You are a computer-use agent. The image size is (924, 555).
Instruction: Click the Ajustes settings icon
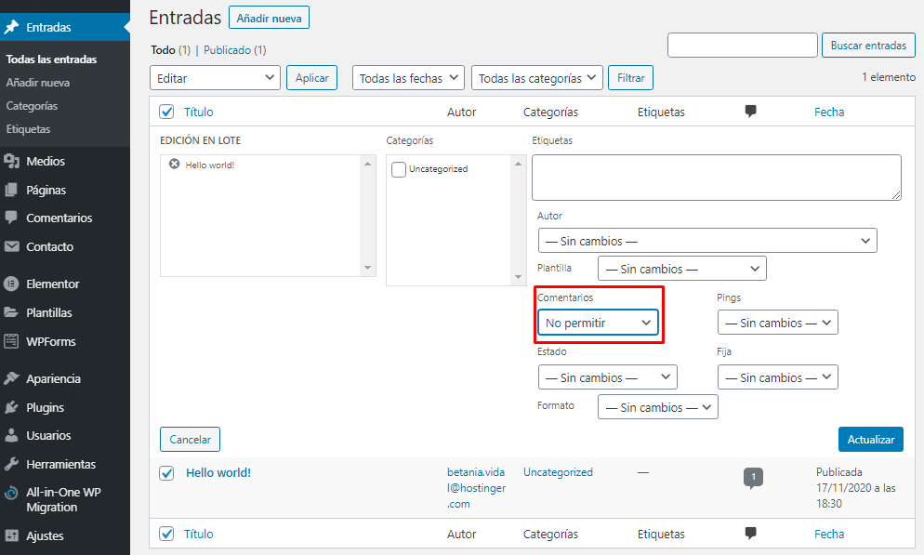click(11, 535)
